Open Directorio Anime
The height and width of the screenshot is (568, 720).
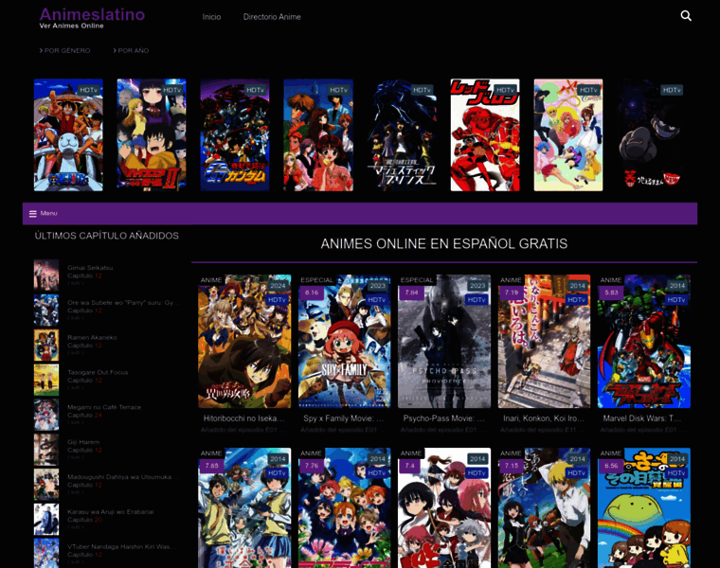coord(272,17)
